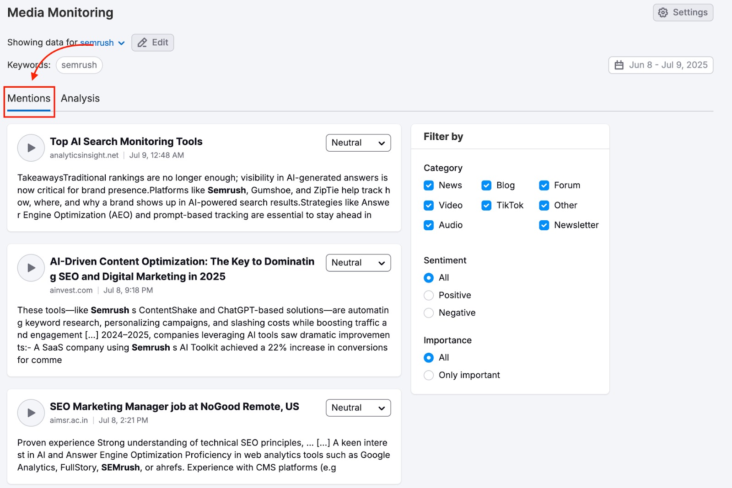Select the Mentions tab
This screenshot has width=732, height=488.
29,99
